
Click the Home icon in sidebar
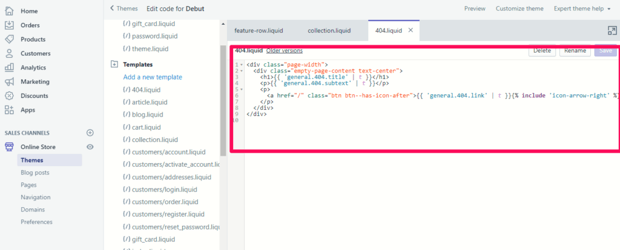pyautogui.click(x=9, y=11)
